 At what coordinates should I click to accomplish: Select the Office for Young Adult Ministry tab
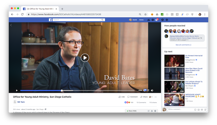point(40,9)
